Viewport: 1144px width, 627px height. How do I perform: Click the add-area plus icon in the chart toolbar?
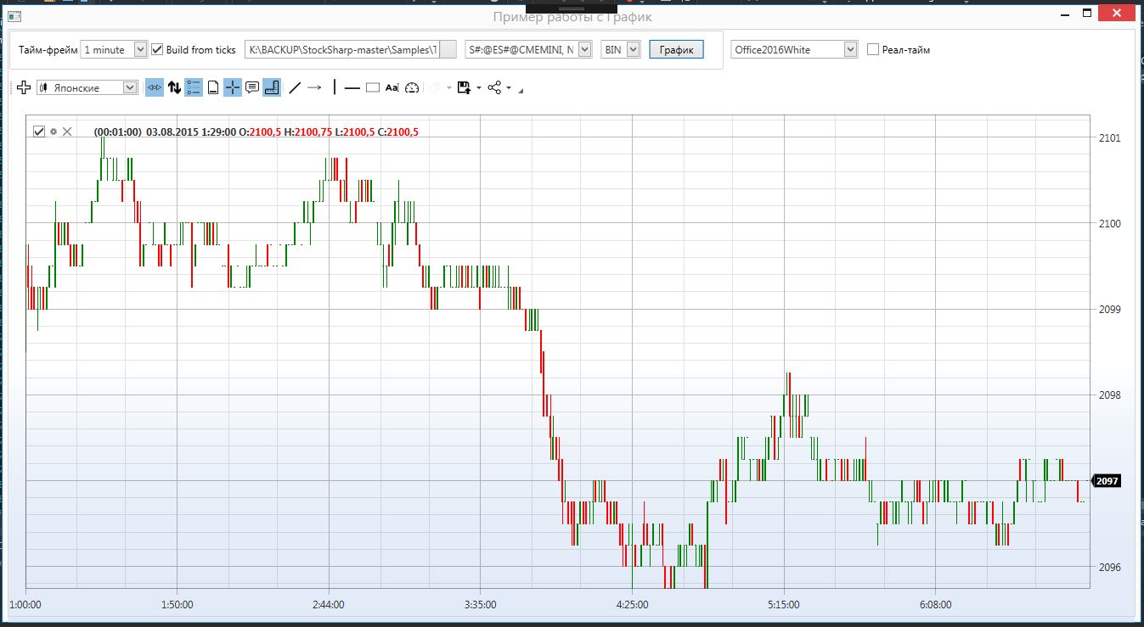24,87
